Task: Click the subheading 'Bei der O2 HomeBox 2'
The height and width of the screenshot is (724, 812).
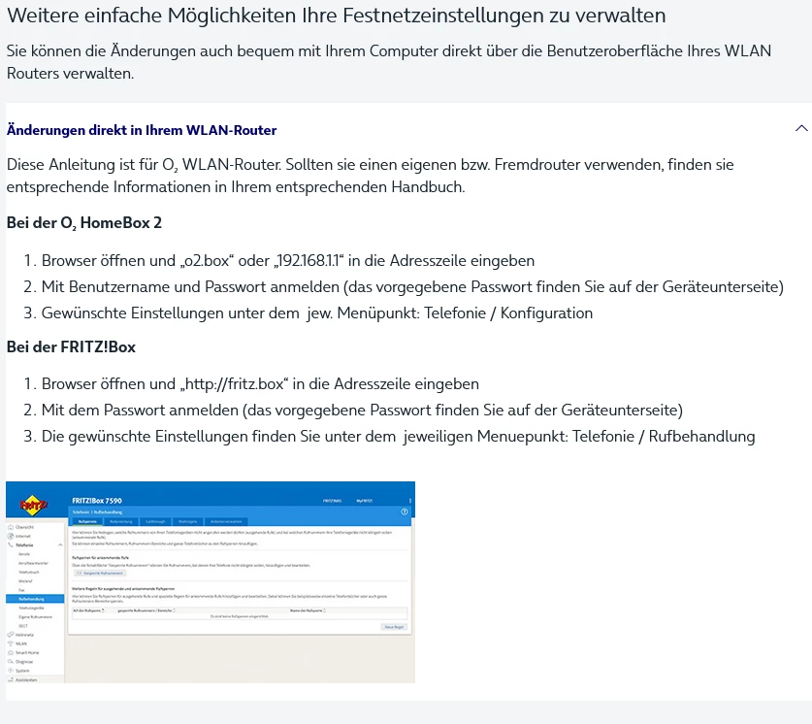Action: (84, 223)
